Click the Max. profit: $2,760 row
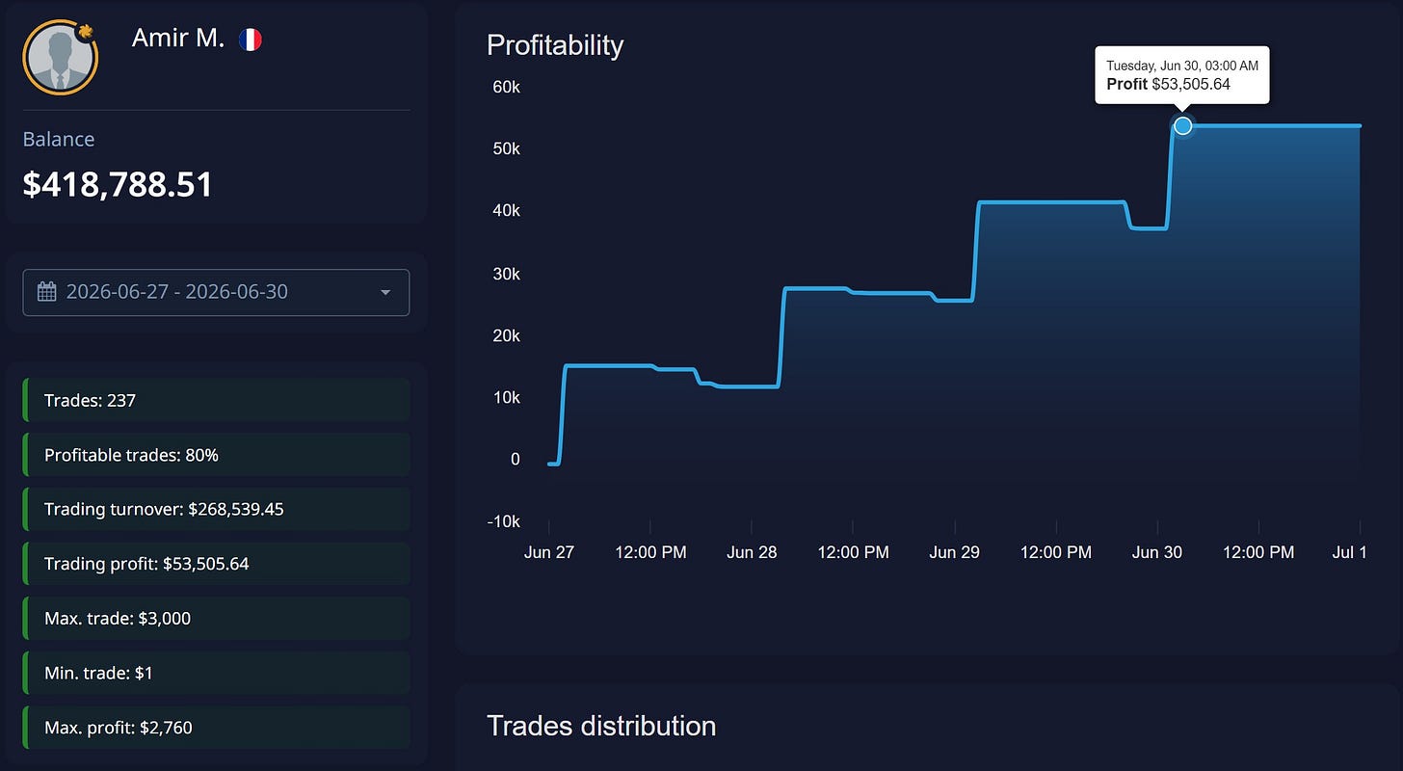The height and width of the screenshot is (771, 1403). (x=216, y=728)
